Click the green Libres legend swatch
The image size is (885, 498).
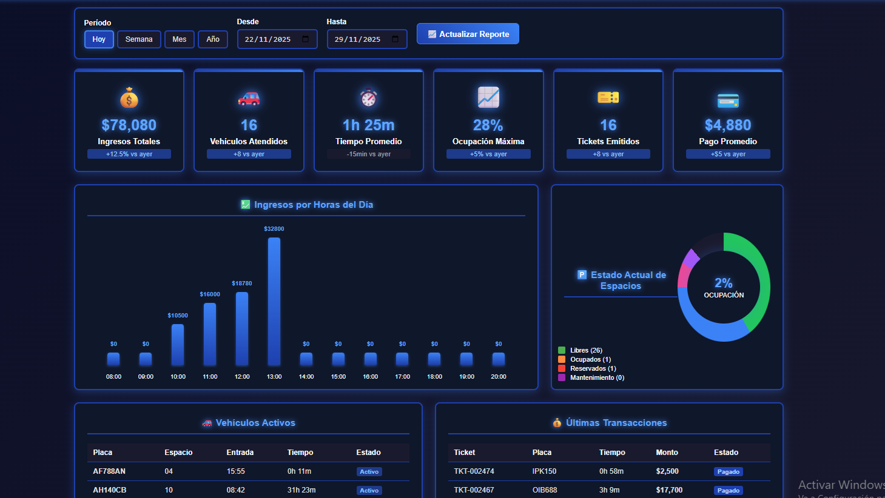pyautogui.click(x=562, y=350)
